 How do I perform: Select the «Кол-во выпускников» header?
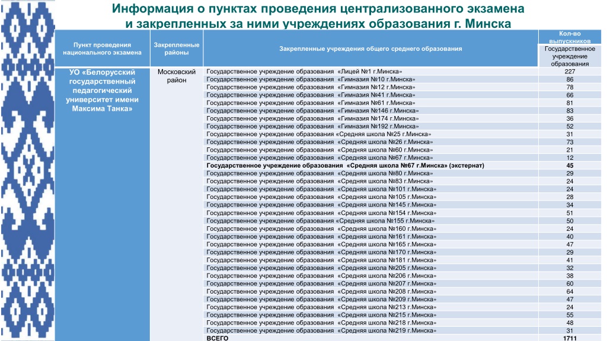click(570, 37)
